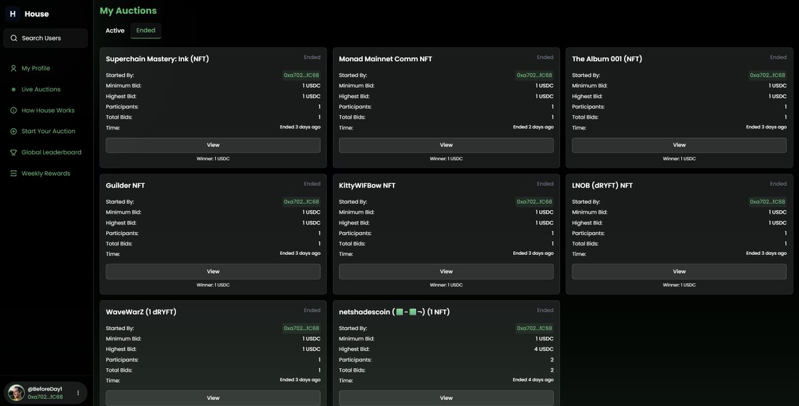Click The Album 001 (NFT) title
Viewport: 799px width, 406px height.
(x=607, y=59)
